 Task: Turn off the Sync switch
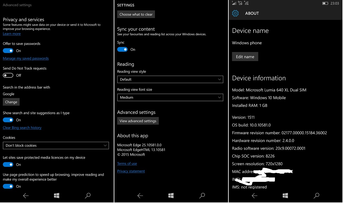coord(122,49)
